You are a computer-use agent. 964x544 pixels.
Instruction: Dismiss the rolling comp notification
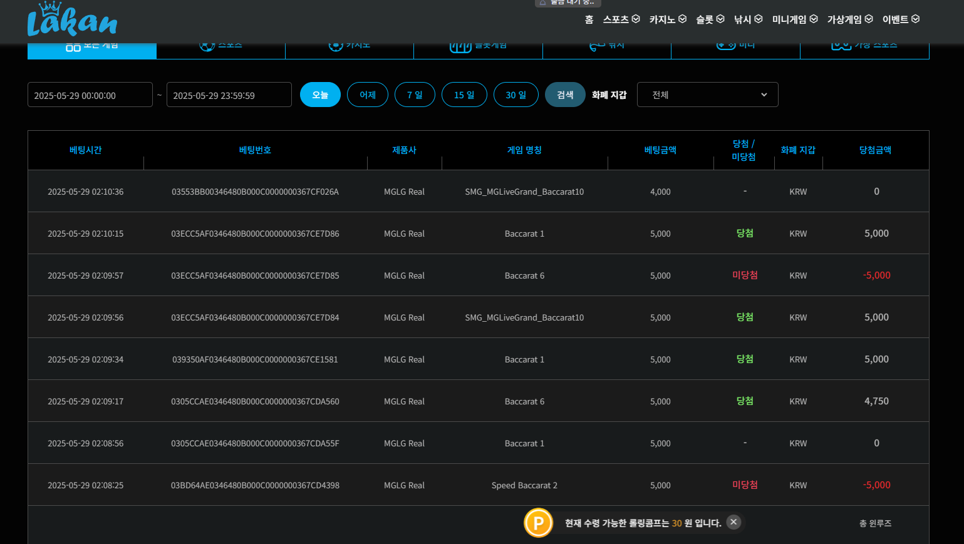tap(733, 522)
